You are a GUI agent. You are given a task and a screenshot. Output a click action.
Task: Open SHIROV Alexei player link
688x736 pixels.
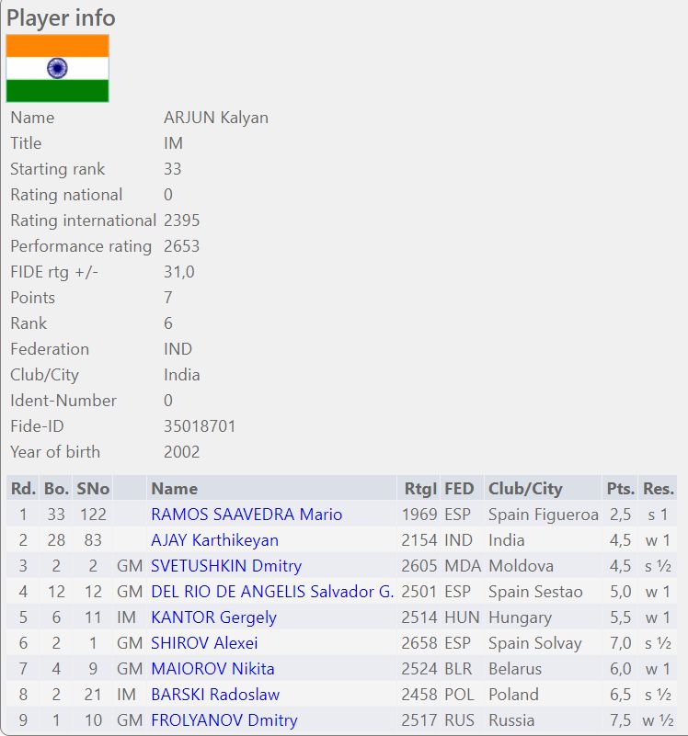pos(204,643)
